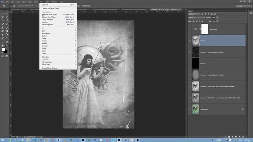Hide Exposure 7 layer with gray oval thumbnail
Screen dimensions: 253x142
[190, 75]
